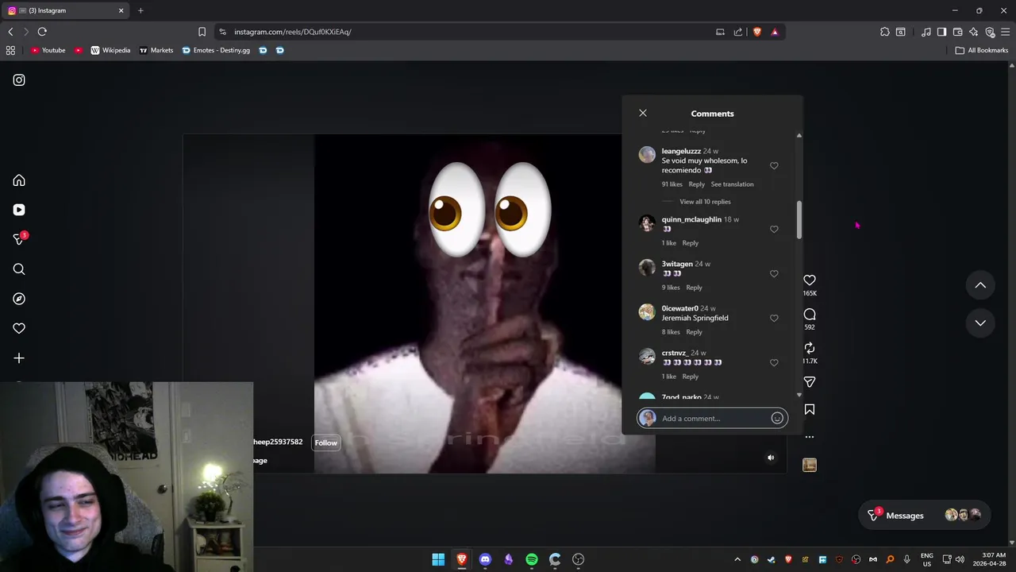Click the comments panel scrollbar thumb
The height and width of the screenshot is (572, 1016).
pyautogui.click(x=799, y=219)
